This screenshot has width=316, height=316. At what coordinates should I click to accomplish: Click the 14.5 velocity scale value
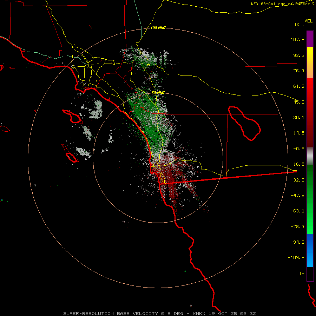299,133
